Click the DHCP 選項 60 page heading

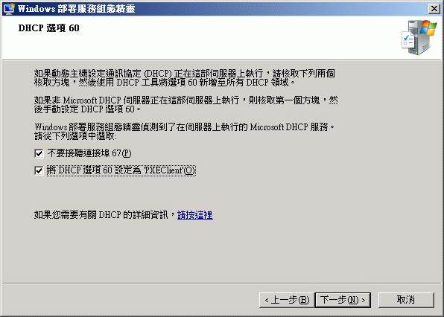click(48, 28)
